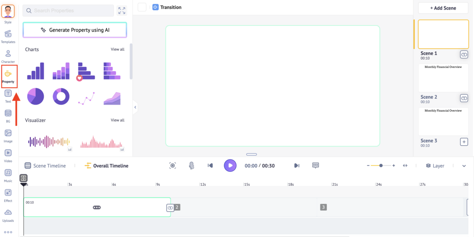Image resolution: width=474 pixels, height=237 pixels.
Task: Click the microphone voice-over icon
Action: coord(192,166)
